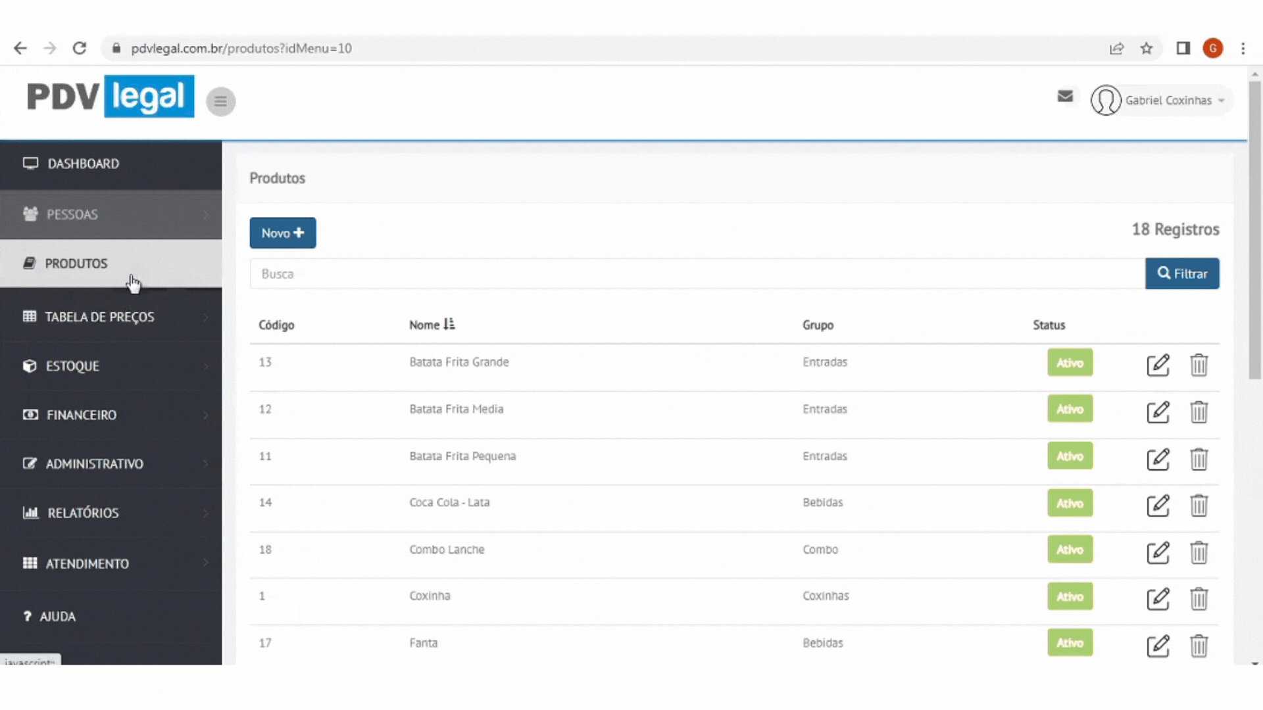
Task: Delete the Coca Cola - Lata product
Action: click(x=1199, y=506)
